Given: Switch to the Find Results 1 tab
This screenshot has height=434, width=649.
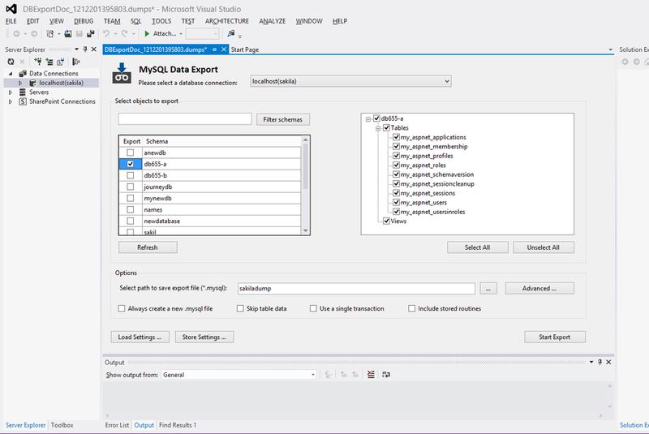Looking at the screenshot, I should 178,425.
